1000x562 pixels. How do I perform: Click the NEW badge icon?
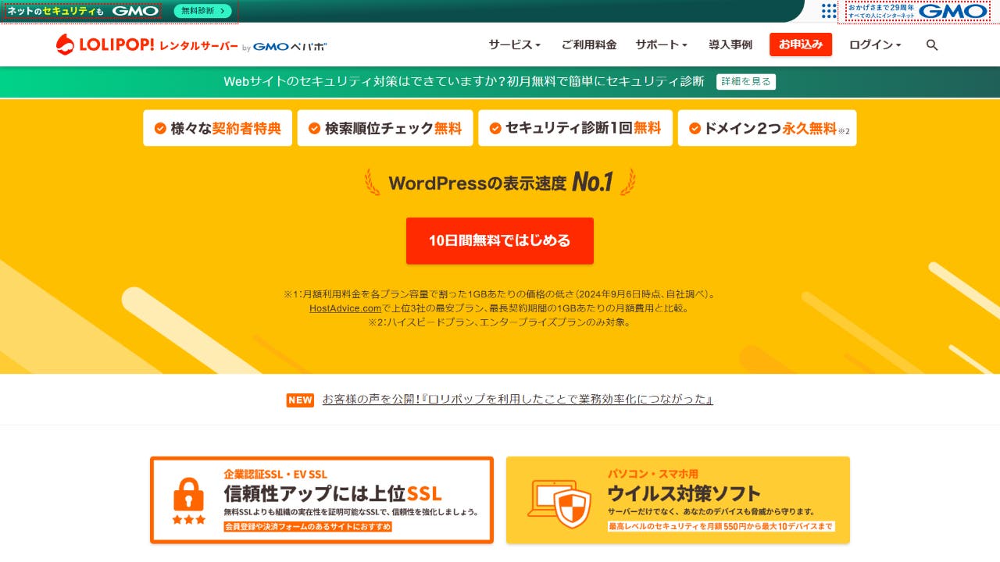tap(300, 400)
